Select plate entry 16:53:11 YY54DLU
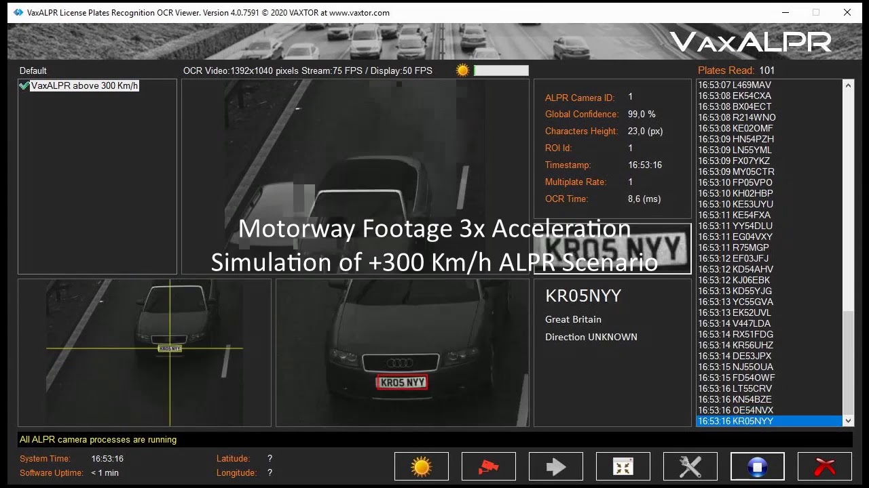The width and height of the screenshot is (869, 488). pos(770,226)
